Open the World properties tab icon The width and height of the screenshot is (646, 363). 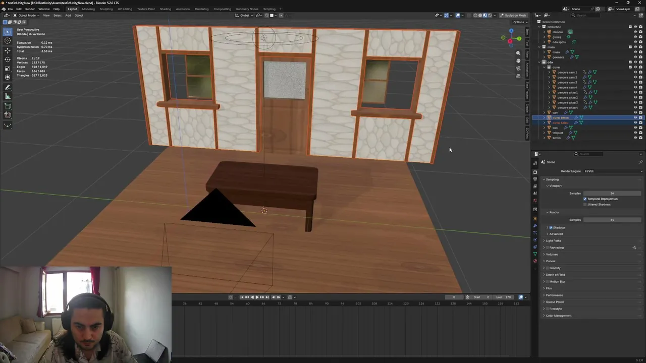coord(535,200)
